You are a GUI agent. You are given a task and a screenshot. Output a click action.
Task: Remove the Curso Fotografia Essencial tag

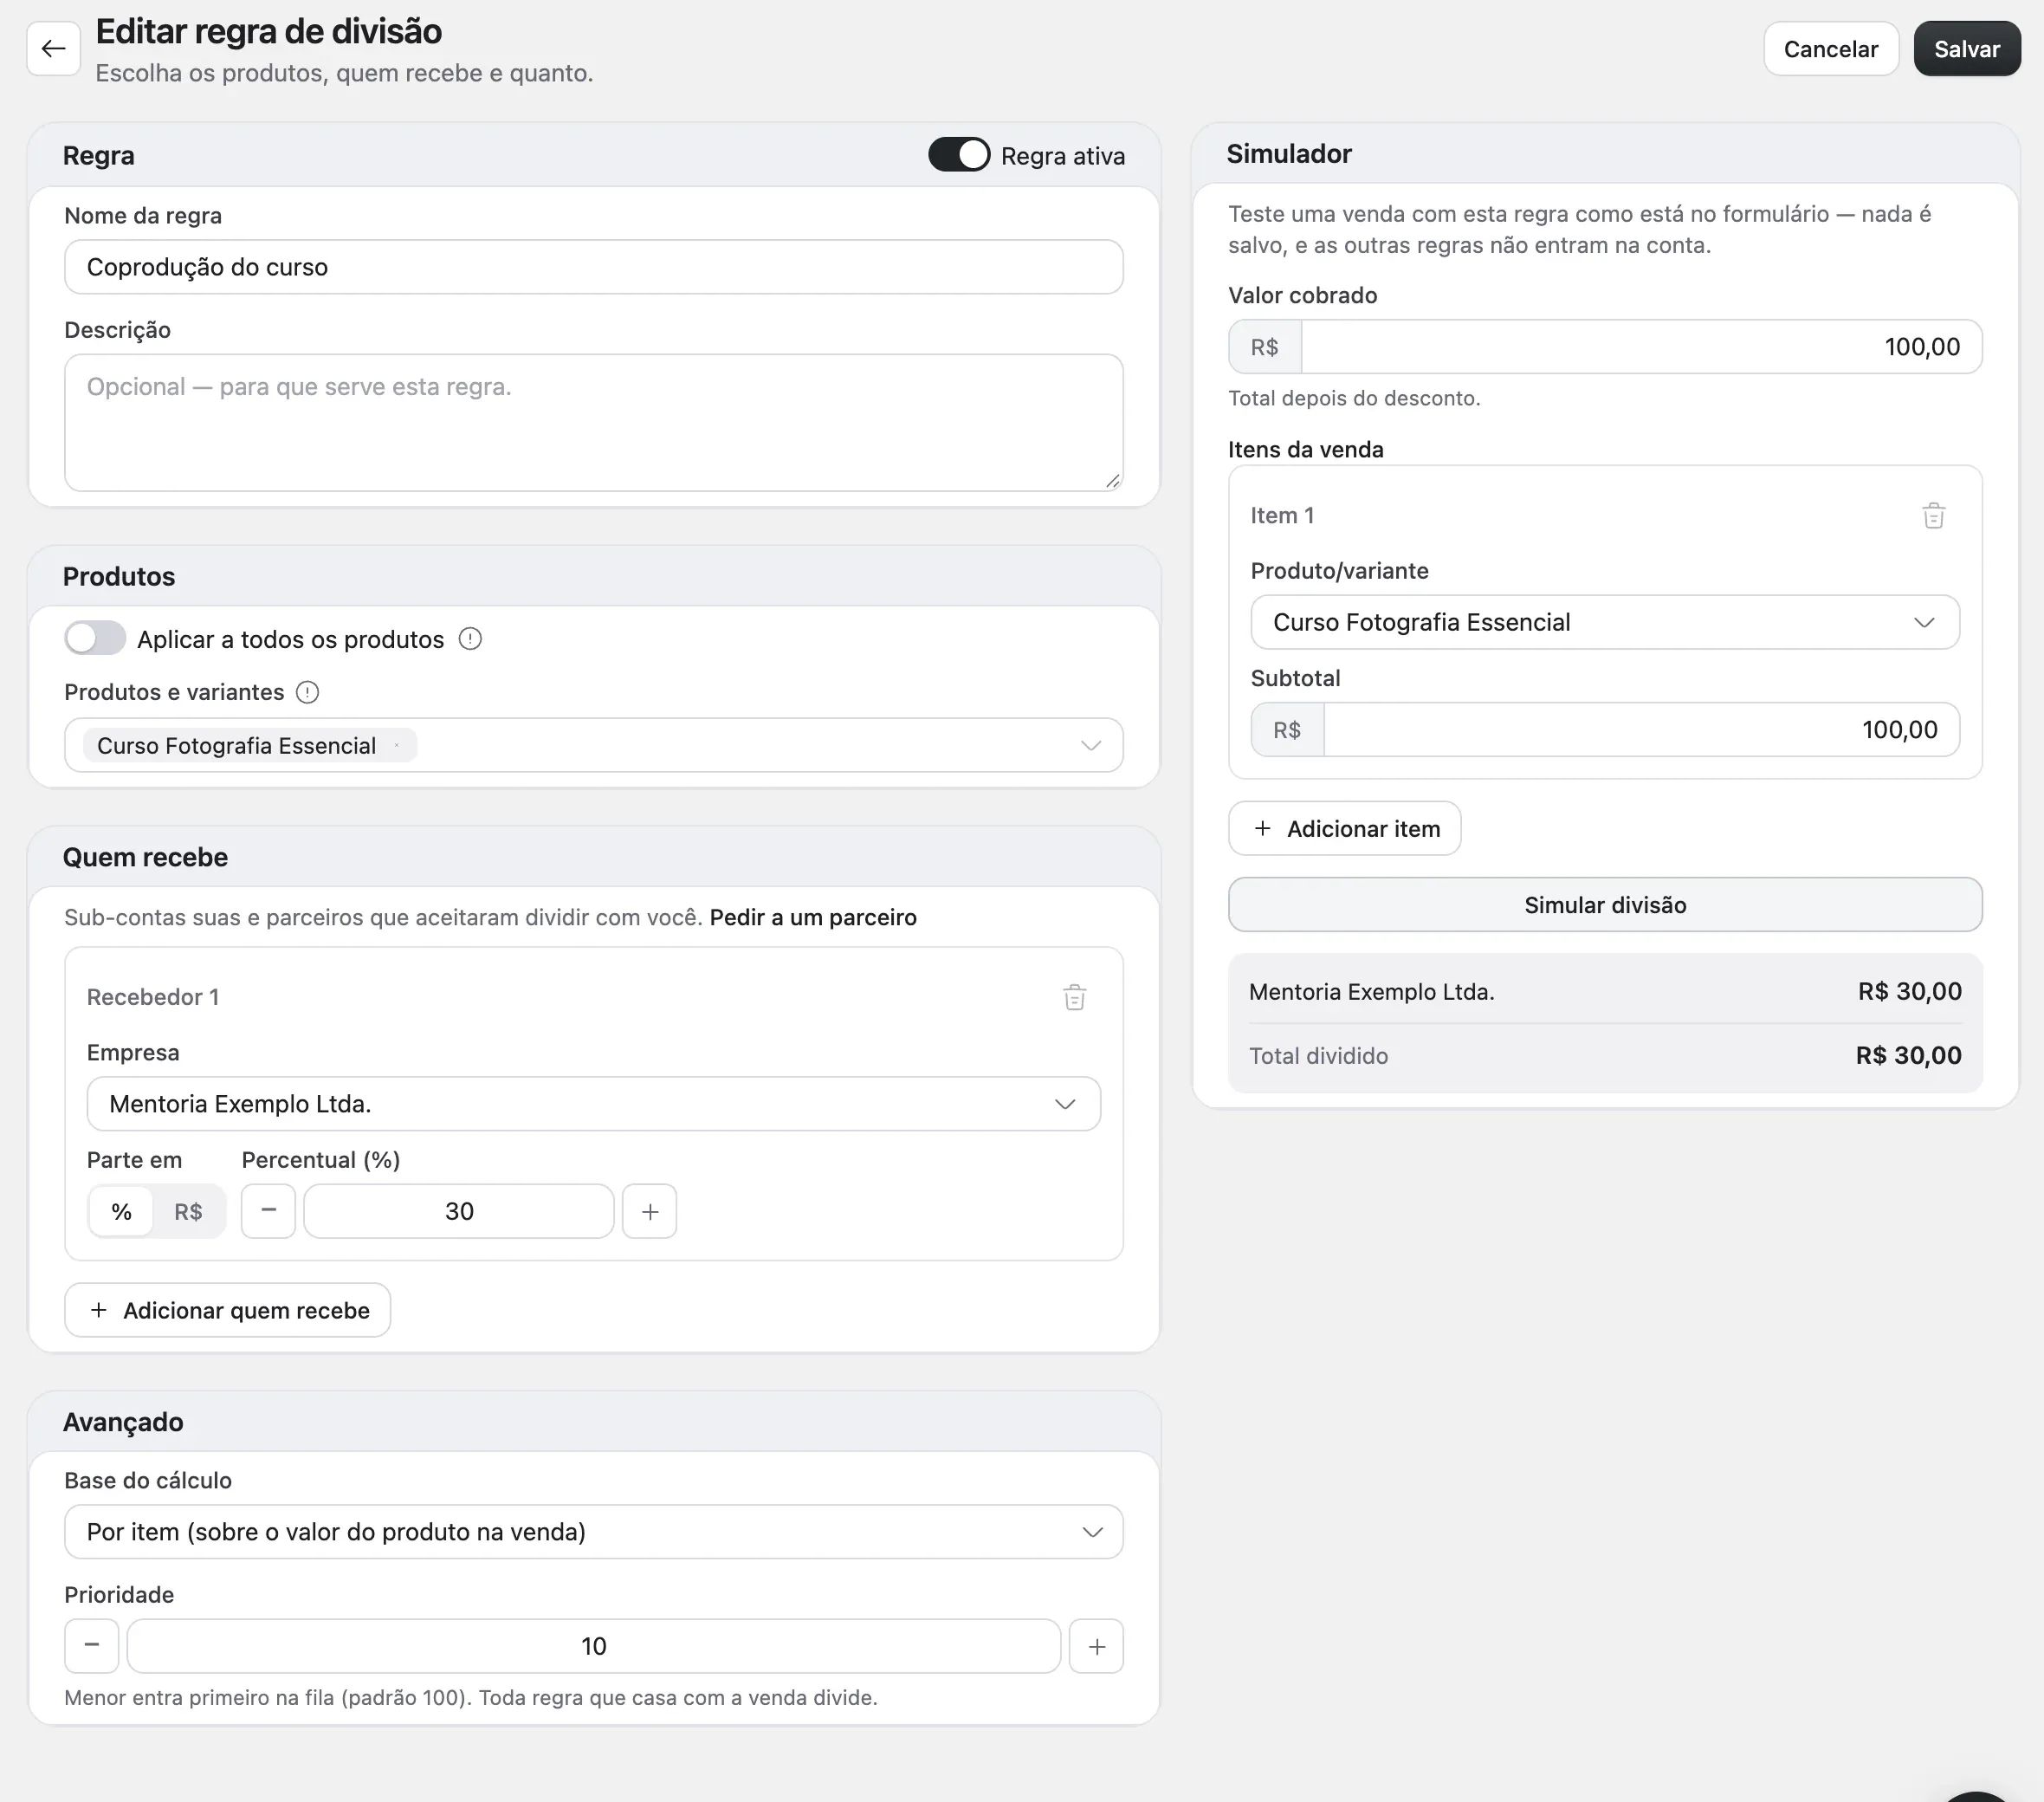coord(397,745)
